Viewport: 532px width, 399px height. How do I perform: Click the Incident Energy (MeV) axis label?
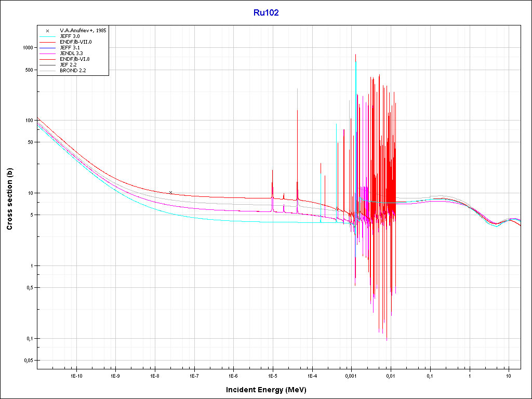[x=270, y=390]
